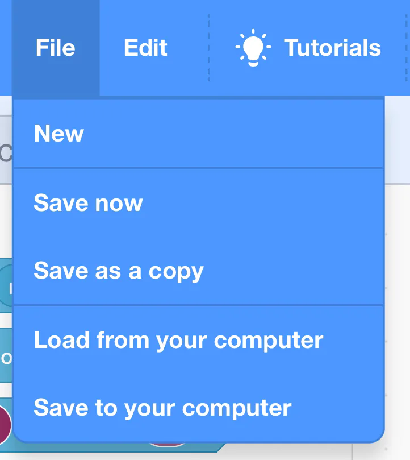Image resolution: width=410 pixels, height=460 pixels.
Task: Click Save to your computer
Action: pos(162,408)
